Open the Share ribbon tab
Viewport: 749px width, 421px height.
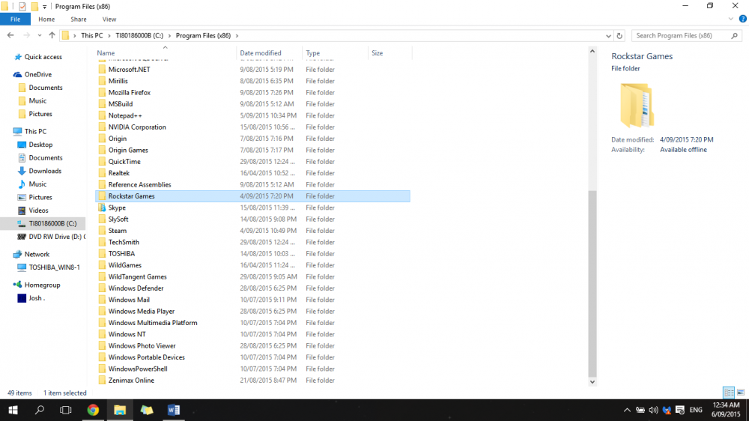[79, 19]
